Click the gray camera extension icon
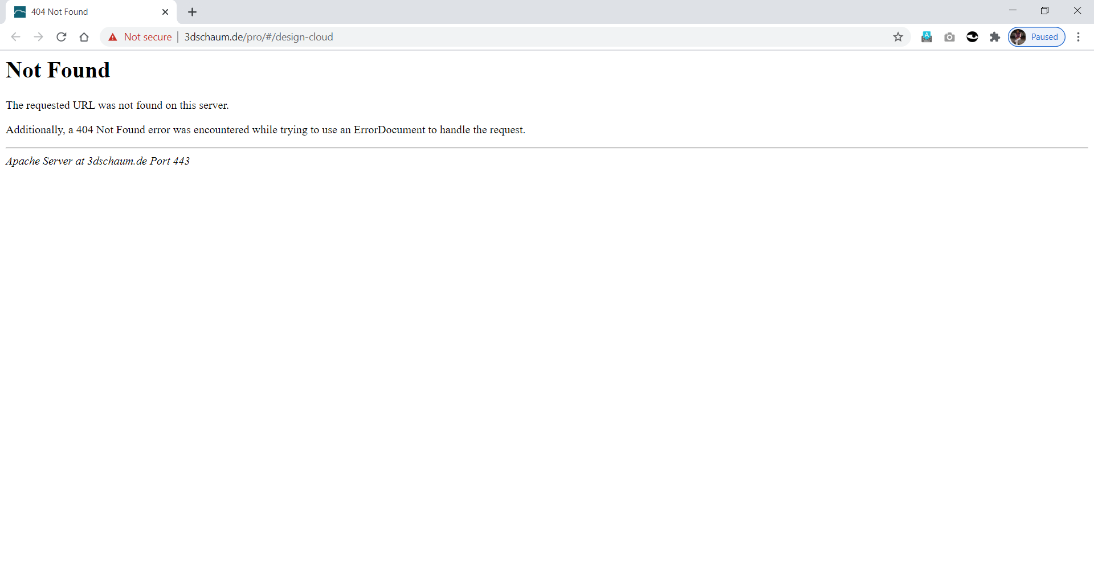 [949, 37]
